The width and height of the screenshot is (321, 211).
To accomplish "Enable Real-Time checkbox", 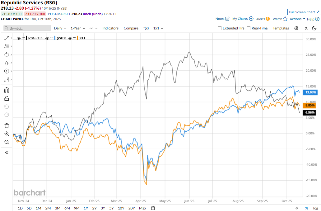I will pos(249,28).
